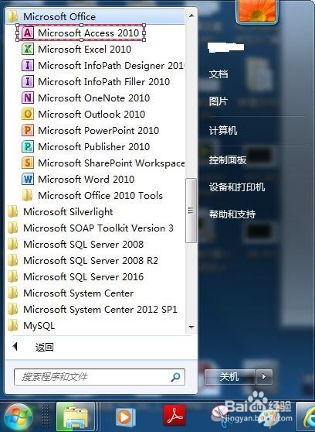Open Microsoft InfoPath Filler 2010
Image resolution: width=315 pixels, height=432 pixels.
(x=97, y=81)
